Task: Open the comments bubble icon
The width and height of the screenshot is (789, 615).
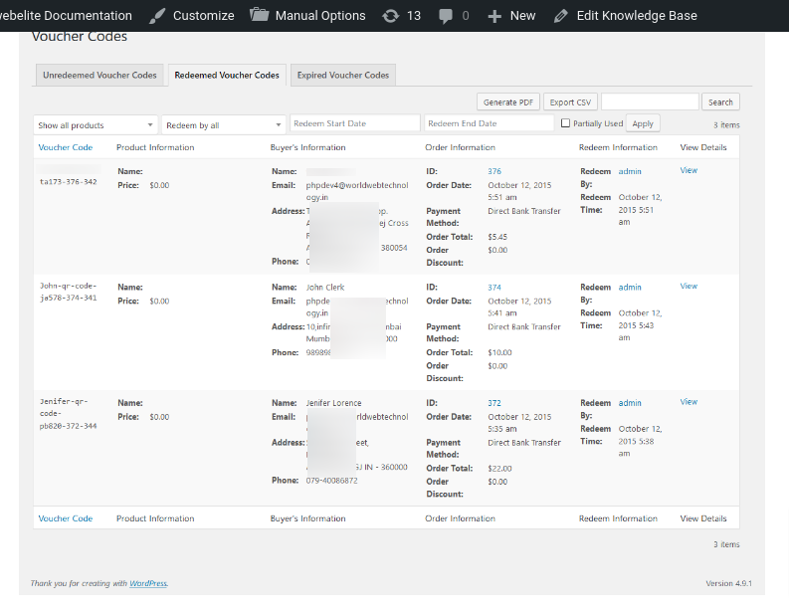Action: coord(445,16)
